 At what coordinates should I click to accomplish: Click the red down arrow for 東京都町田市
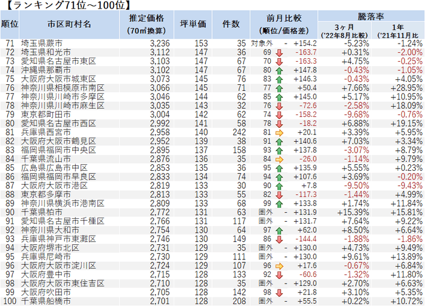[279, 115]
